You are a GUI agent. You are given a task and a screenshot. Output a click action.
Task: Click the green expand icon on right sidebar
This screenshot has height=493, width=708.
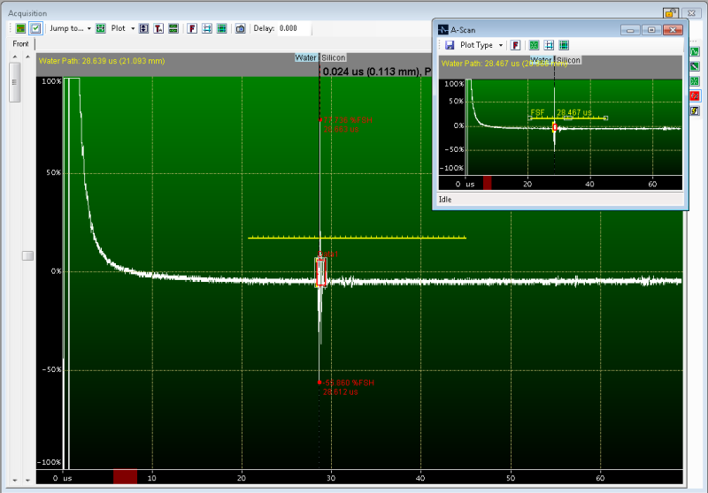tap(695, 81)
